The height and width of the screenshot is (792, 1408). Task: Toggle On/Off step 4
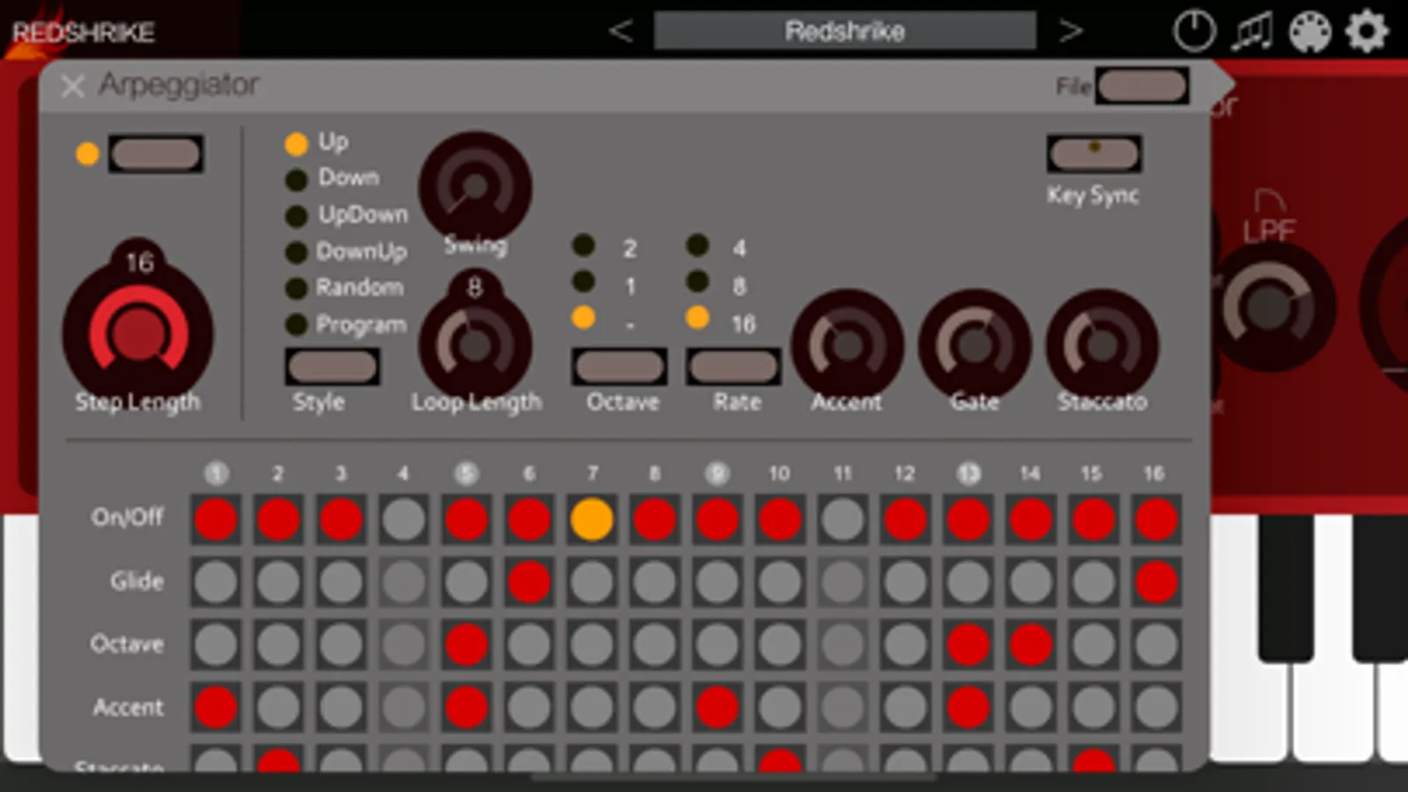click(x=403, y=518)
